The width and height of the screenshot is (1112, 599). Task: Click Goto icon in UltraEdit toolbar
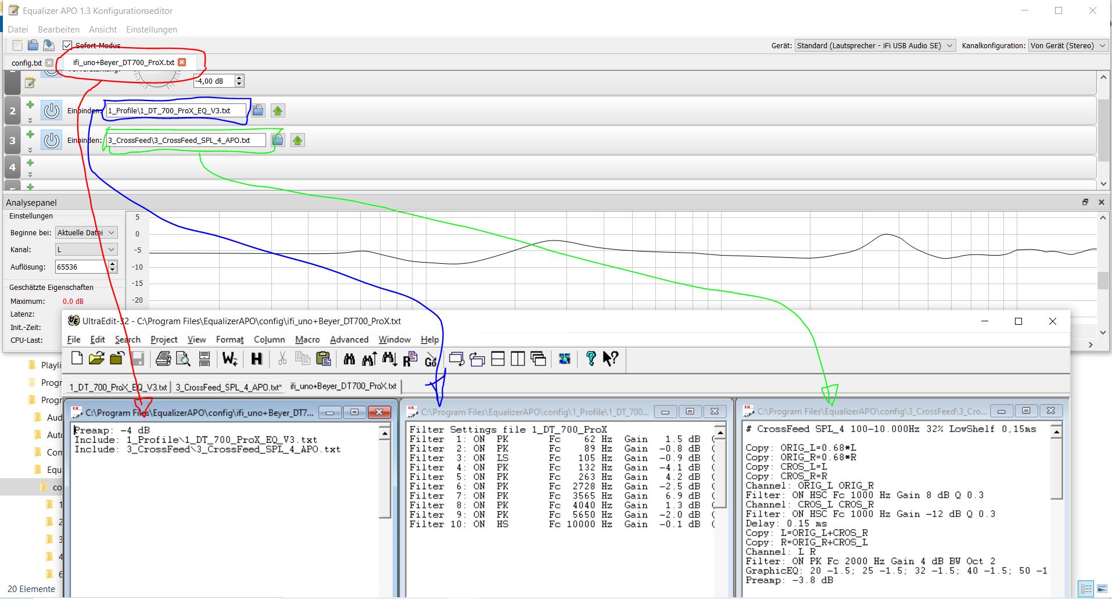point(431,360)
